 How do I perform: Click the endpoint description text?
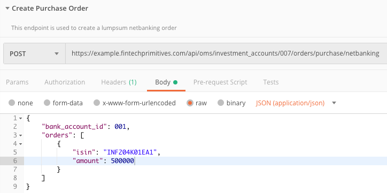point(94,28)
